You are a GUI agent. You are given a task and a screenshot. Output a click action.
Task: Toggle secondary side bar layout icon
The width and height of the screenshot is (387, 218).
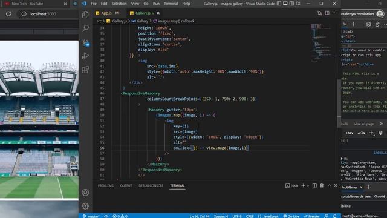[291, 4]
